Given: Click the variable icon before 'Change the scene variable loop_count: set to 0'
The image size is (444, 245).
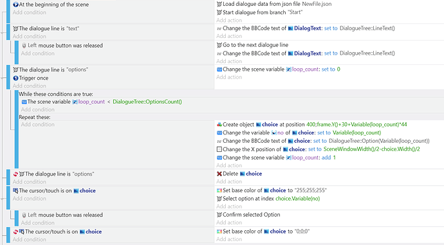Looking at the screenshot, I should 219,69.
